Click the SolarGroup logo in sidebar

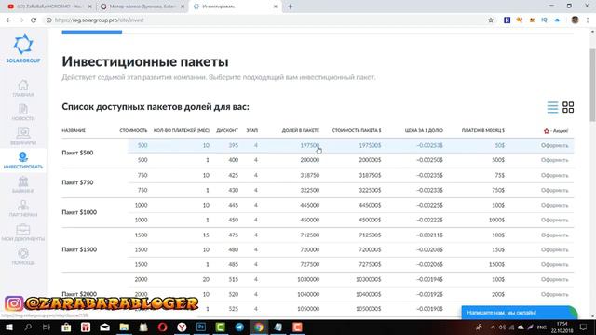pyautogui.click(x=22, y=48)
